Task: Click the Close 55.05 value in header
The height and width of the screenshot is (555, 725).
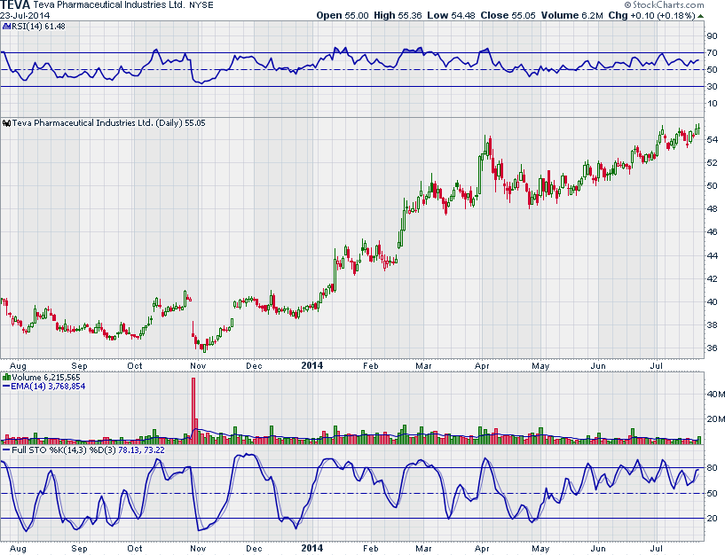Action: [x=509, y=15]
